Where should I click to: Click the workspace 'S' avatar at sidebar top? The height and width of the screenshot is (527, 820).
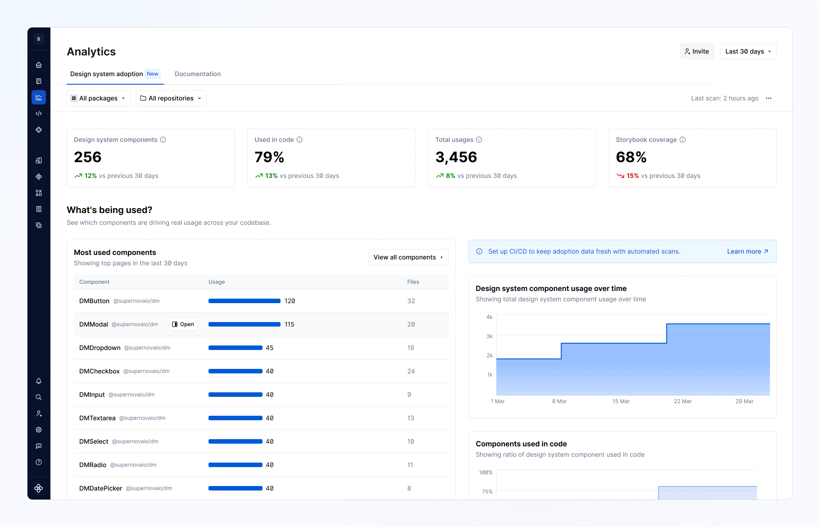(39, 39)
